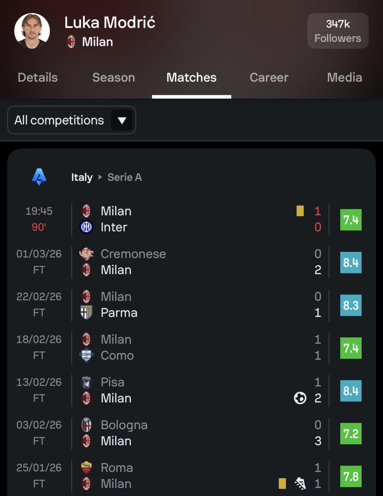Viewport: 383px width, 496px height.
Task: Open Luka Modrić's profile photo
Action: 32,31
